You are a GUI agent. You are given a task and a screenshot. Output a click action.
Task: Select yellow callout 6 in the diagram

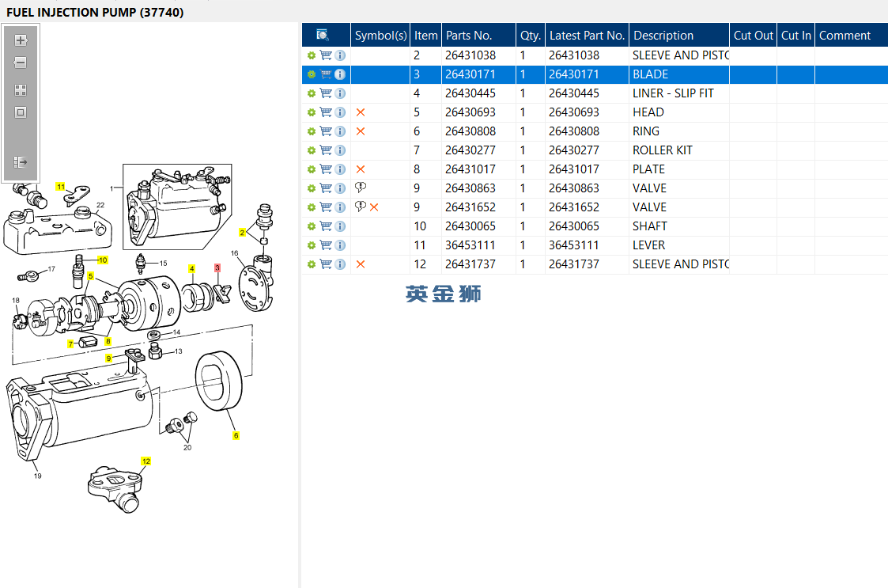click(236, 435)
